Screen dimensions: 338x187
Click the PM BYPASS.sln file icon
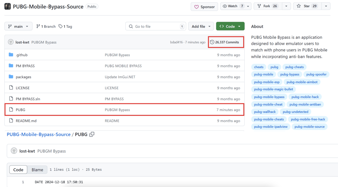(x=11, y=99)
